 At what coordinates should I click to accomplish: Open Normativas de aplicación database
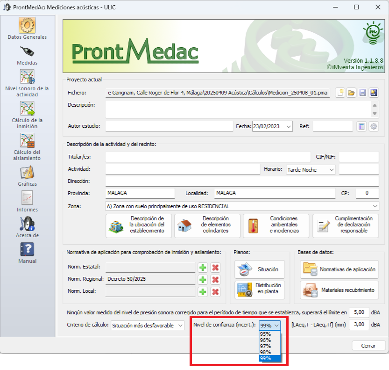pyautogui.click(x=339, y=269)
